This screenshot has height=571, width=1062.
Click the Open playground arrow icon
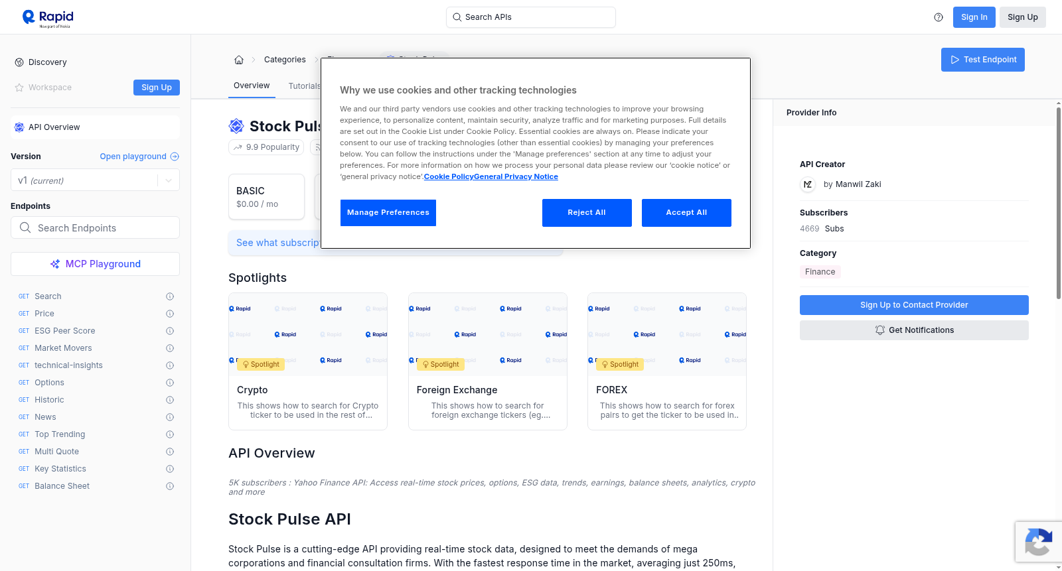175,157
